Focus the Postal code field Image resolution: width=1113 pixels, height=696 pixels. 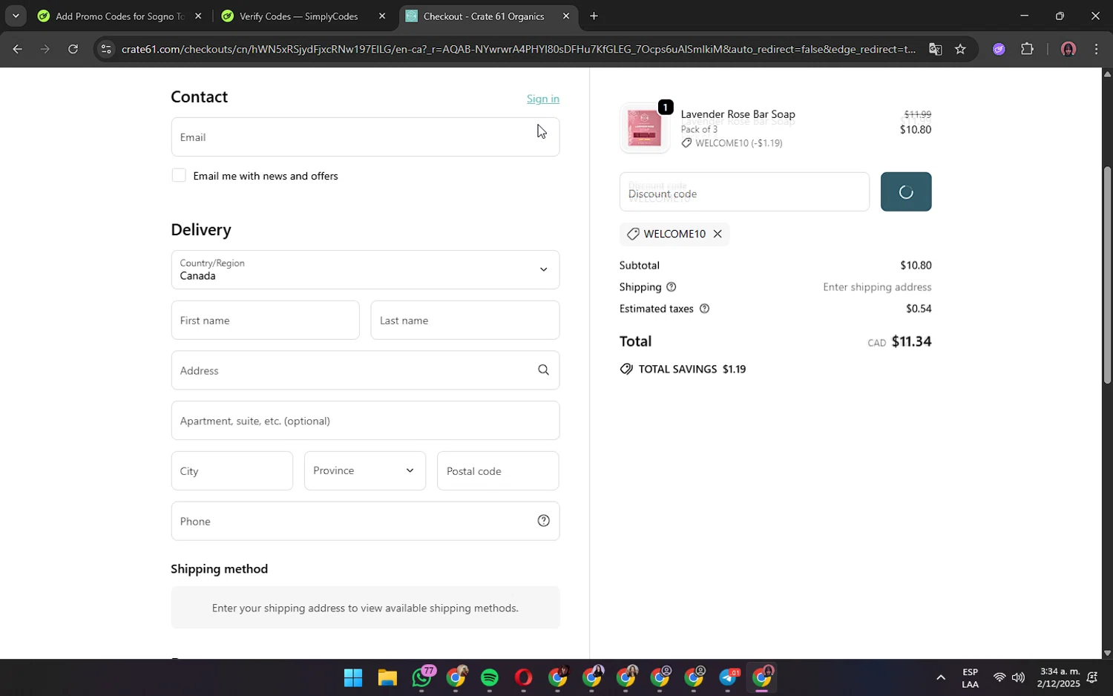(498, 470)
